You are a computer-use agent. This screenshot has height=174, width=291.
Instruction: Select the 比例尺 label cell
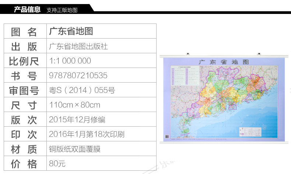(x=25, y=61)
